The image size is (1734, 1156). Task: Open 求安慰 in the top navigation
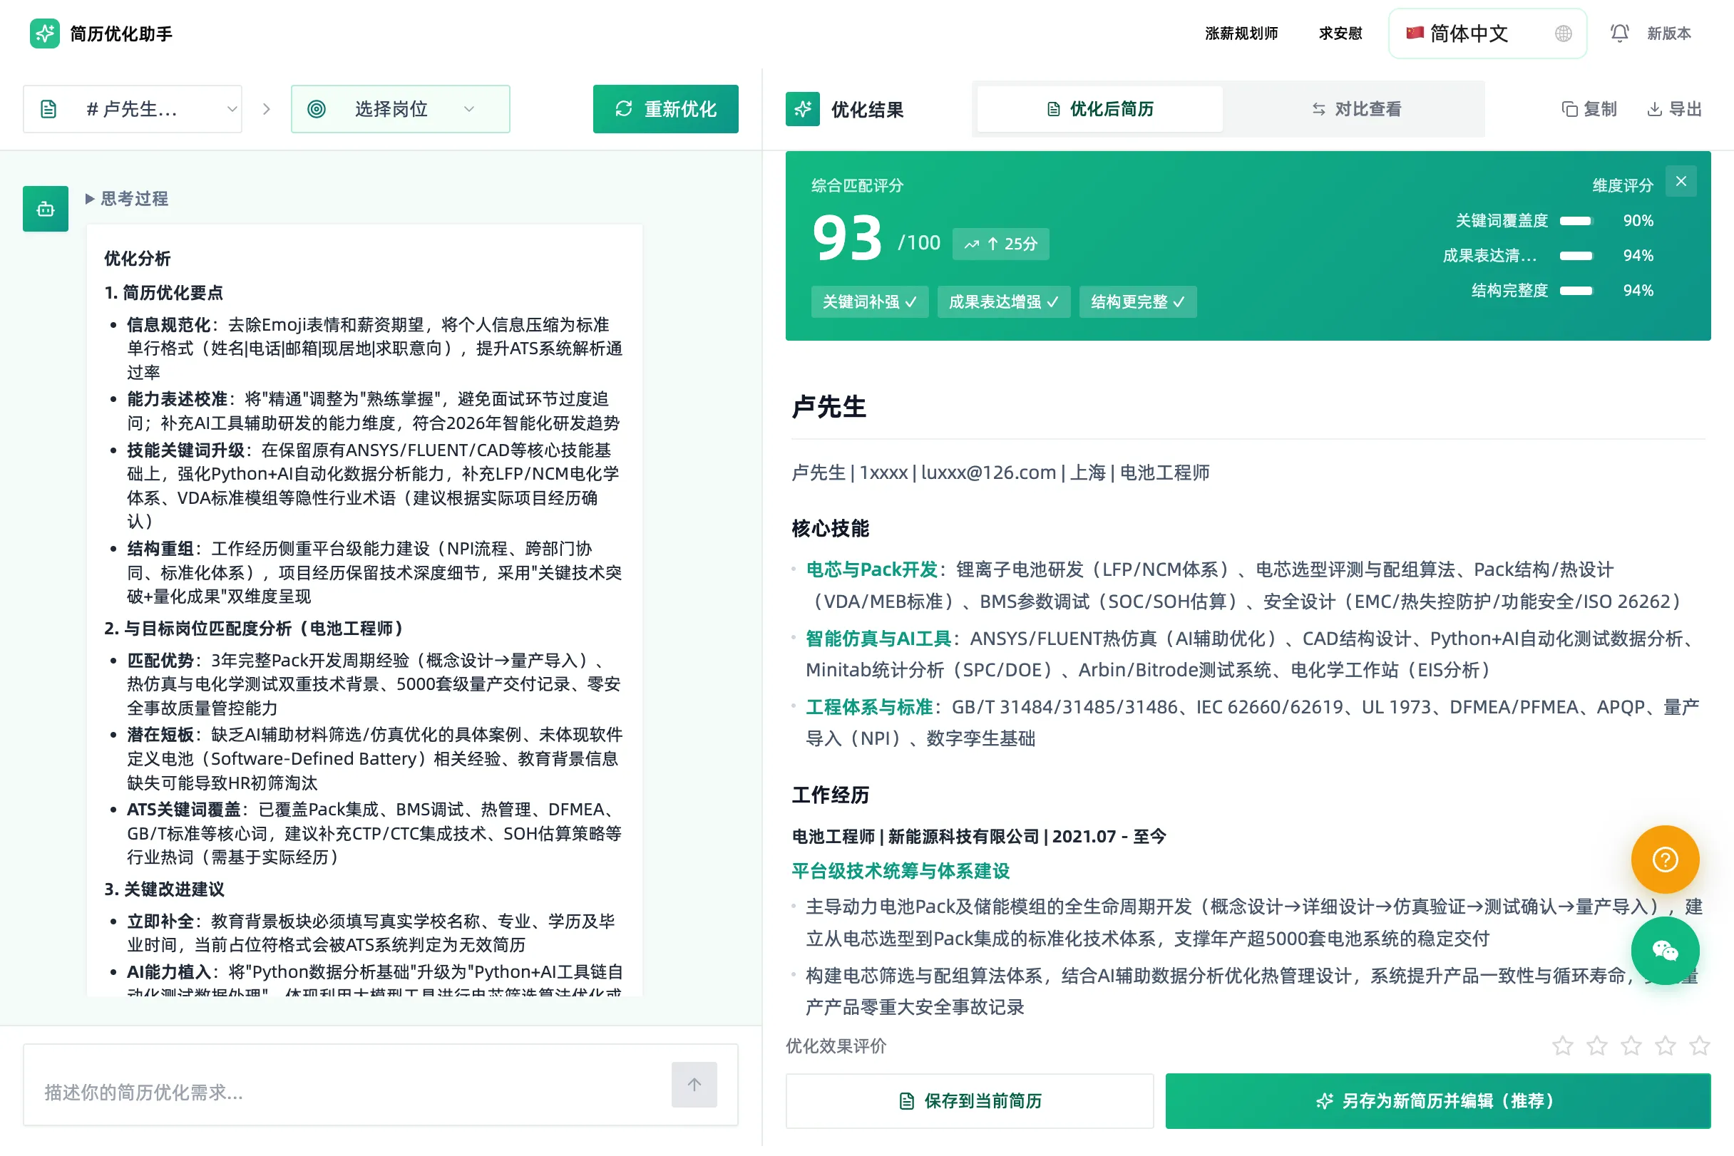[x=1340, y=33]
